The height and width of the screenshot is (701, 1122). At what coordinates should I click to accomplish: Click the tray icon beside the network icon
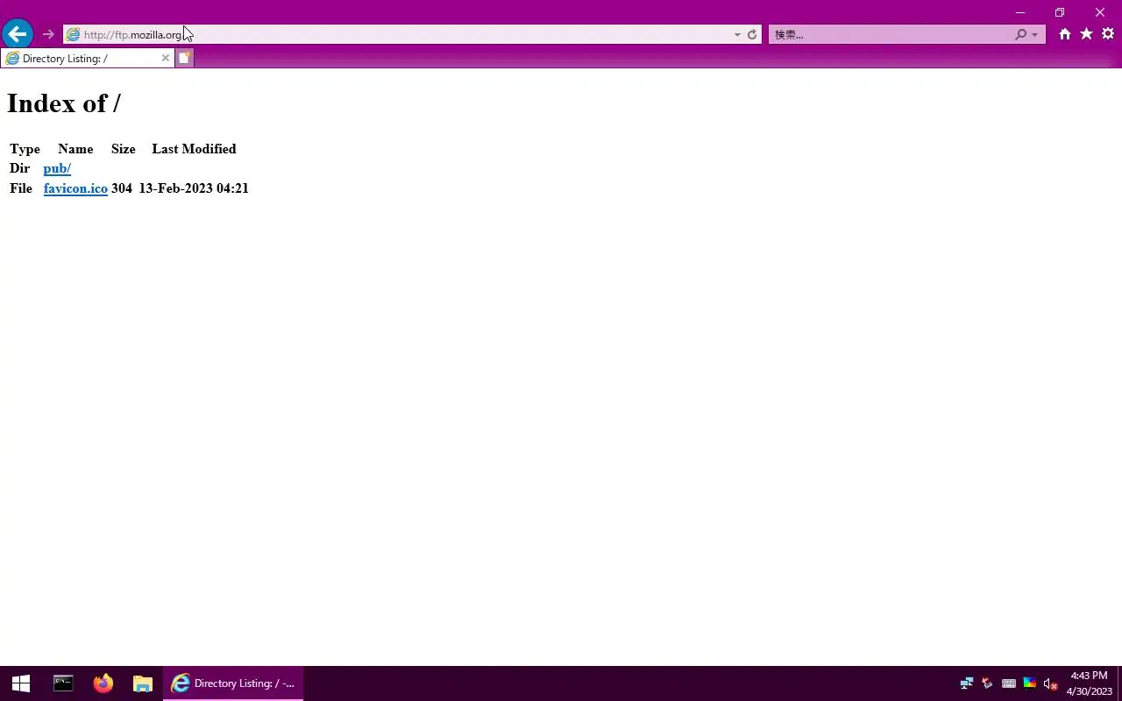click(988, 683)
